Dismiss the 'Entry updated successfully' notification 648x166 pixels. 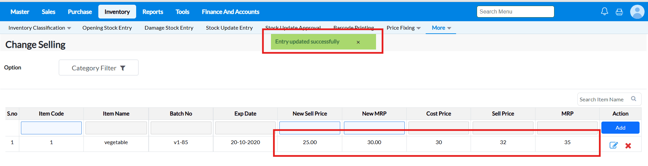pyautogui.click(x=358, y=42)
